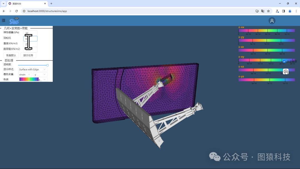Open the Chrome profile icon
The height and width of the screenshot is (169, 300).
290,11
